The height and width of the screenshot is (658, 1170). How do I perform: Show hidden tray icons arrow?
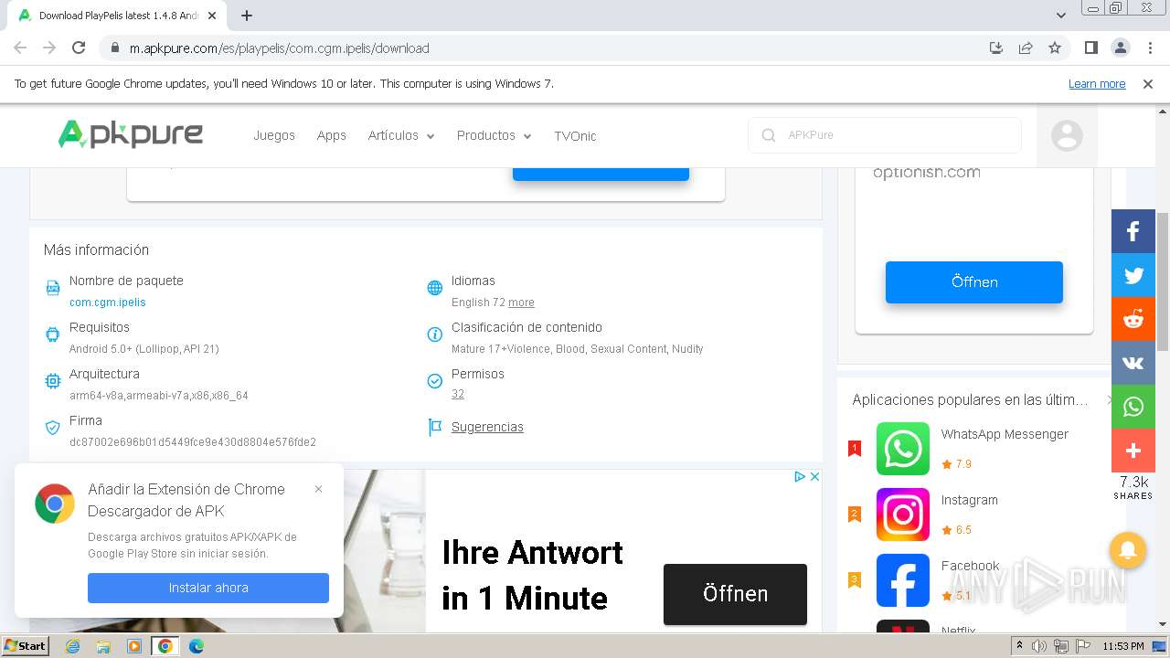click(1020, 646)
